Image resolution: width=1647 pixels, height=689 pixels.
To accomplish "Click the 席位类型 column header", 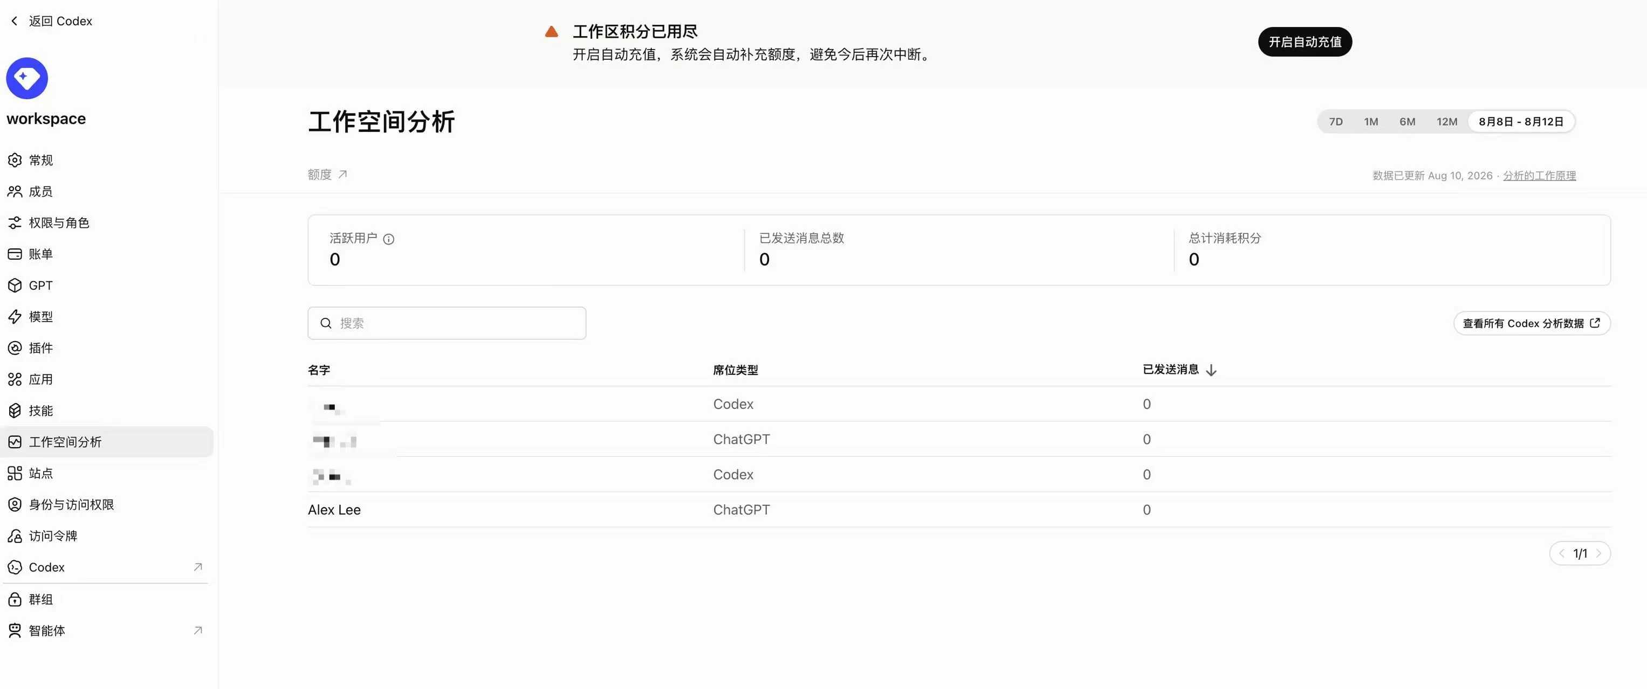I will (x=735, y=371).
